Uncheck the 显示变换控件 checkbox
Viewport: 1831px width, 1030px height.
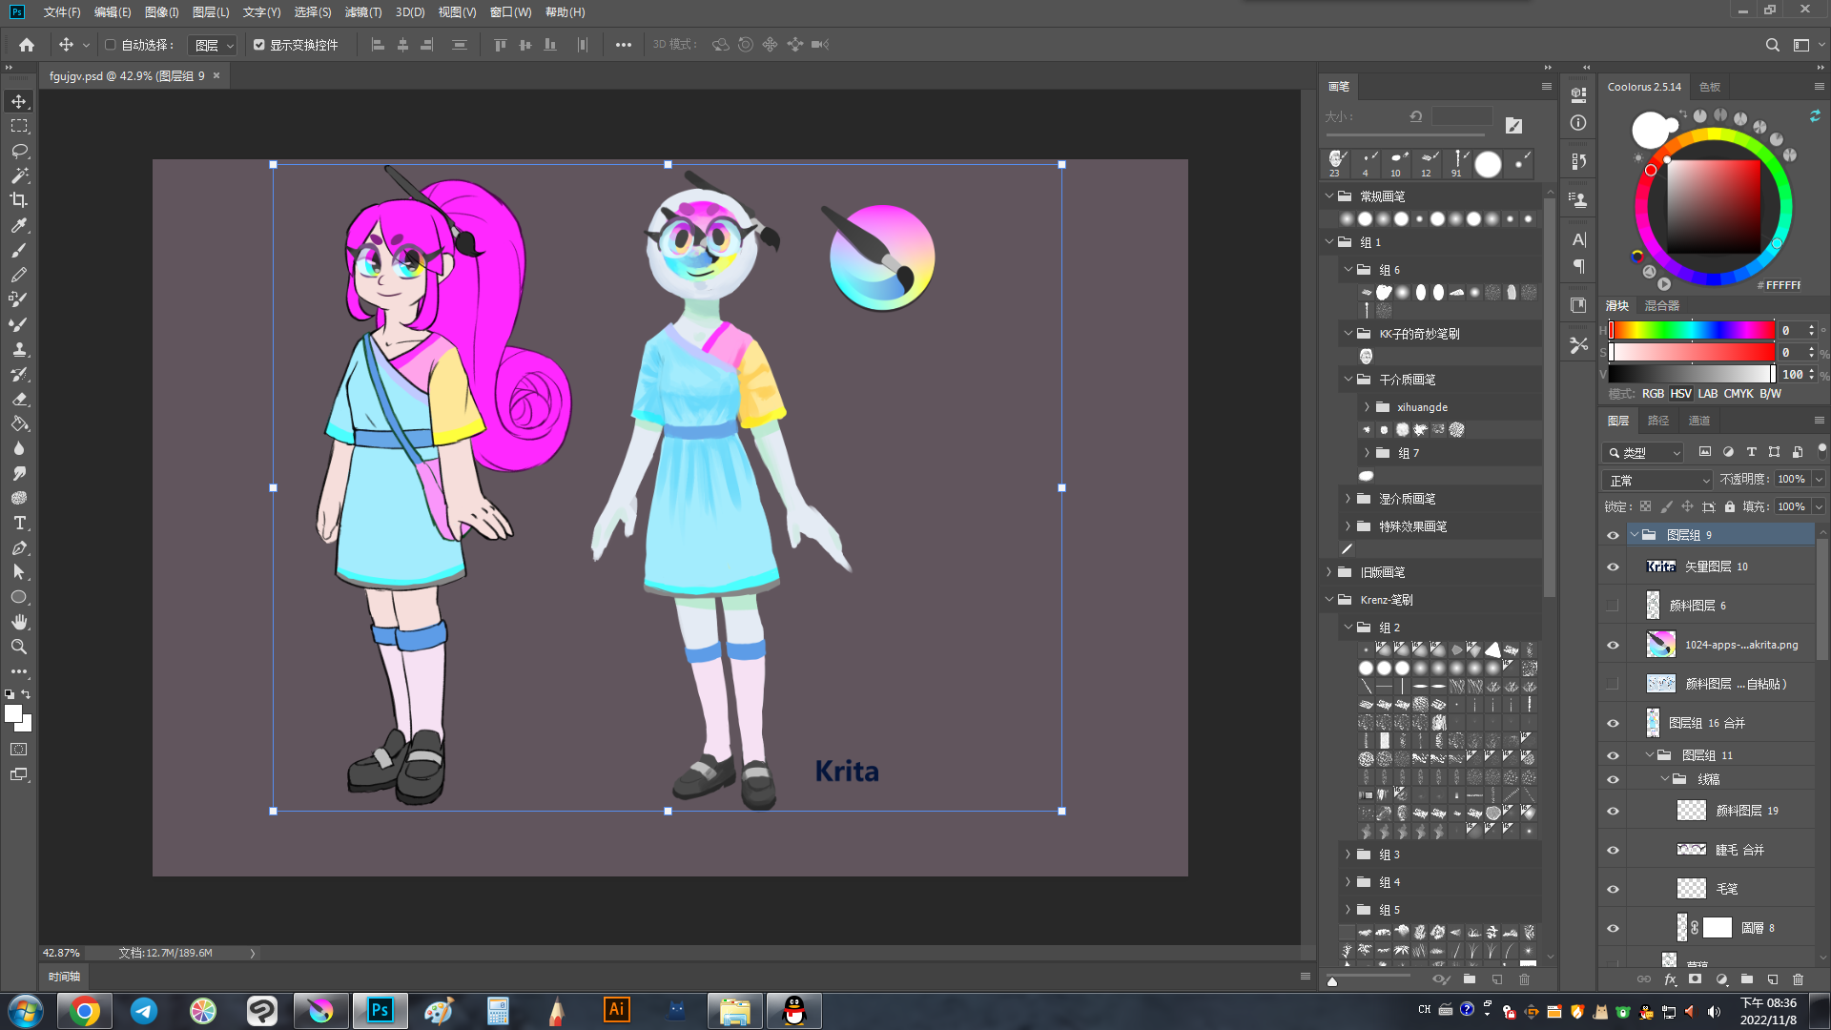[259, 45]
